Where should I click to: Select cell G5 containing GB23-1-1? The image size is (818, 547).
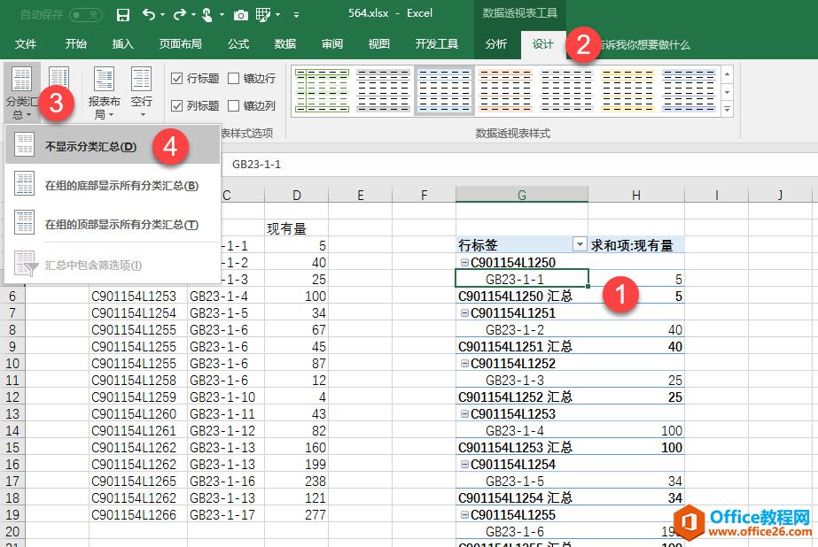tap(521, 279)
